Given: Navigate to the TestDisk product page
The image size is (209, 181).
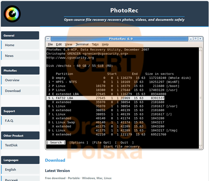Looking at the screenshot, I should [11, 145].
